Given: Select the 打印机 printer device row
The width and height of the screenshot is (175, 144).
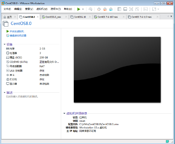Looking at the screenshot, I should (32, 79).
